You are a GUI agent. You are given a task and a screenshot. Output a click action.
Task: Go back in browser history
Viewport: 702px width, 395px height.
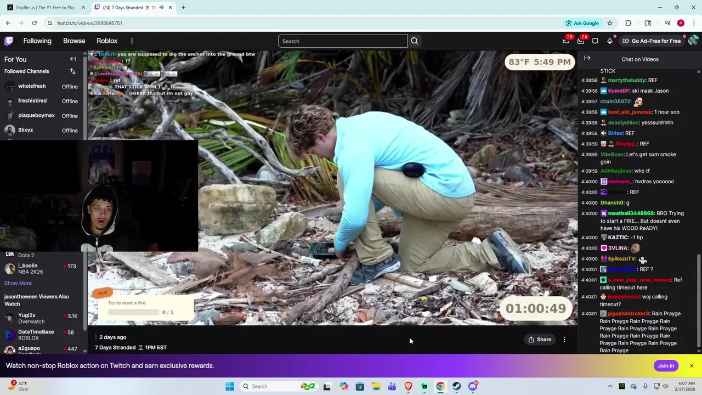[8, 23]
